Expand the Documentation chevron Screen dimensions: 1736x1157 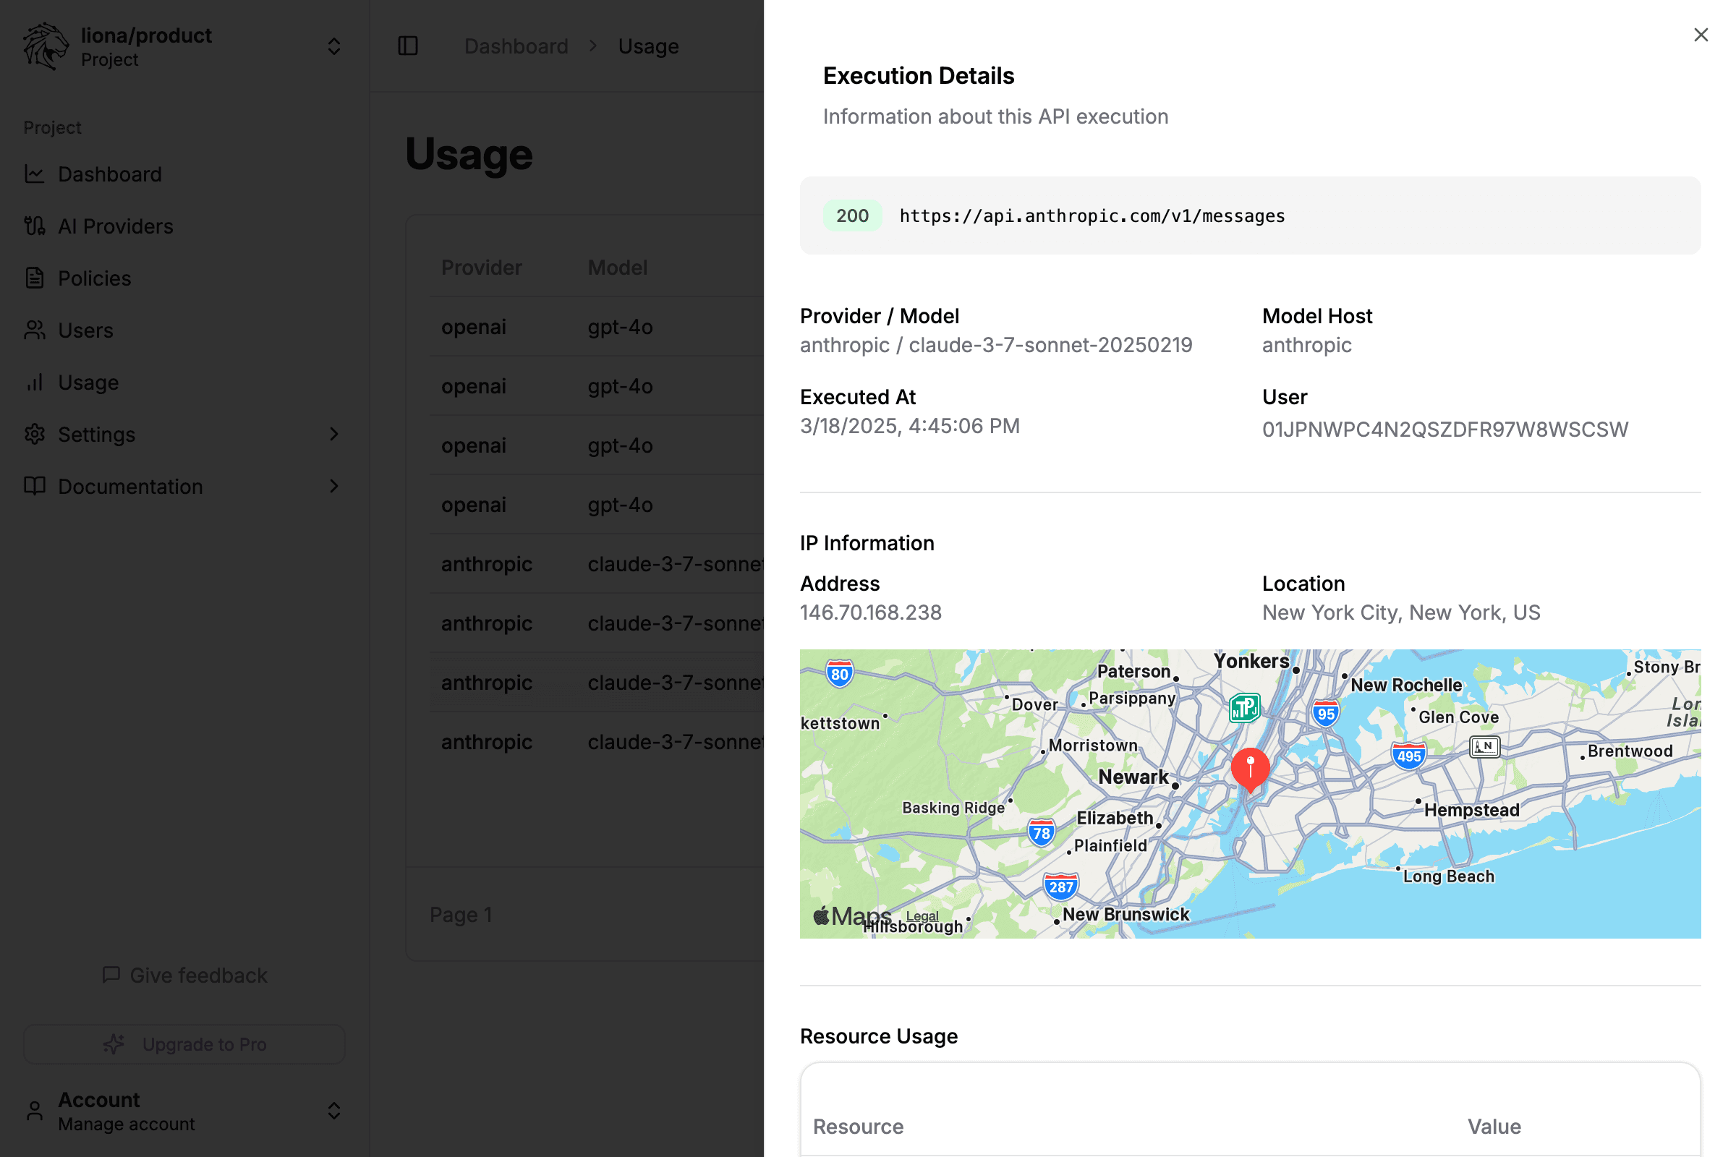[333, 485]
